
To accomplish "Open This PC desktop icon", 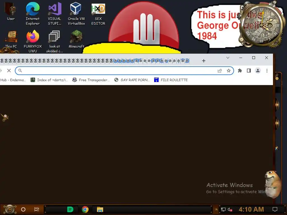I will [x=11, y=39].
